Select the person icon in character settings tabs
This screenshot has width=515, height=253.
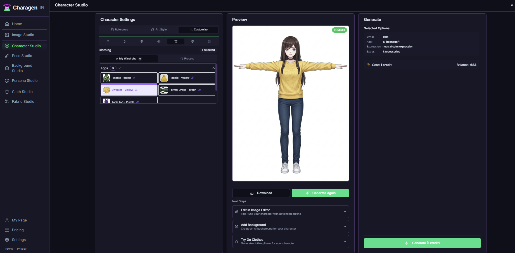point(108,41)
